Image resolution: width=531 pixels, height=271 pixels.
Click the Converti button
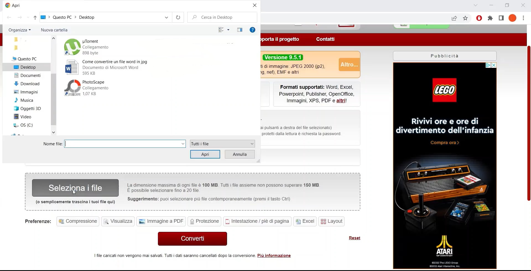pos(192,238)
